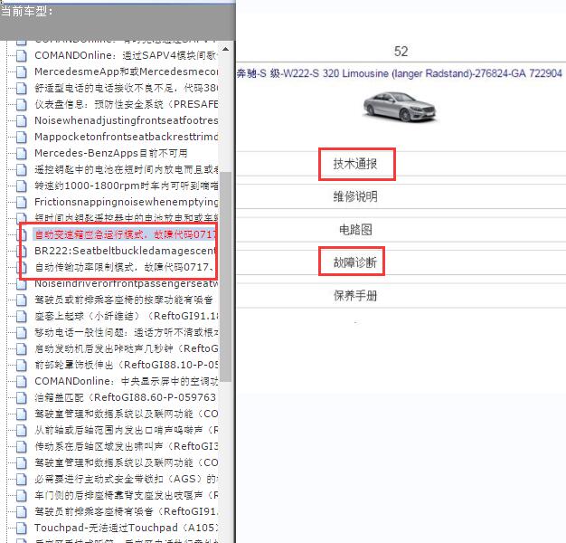Open Noisewhenadjustingfrontseatfootrest entry
The height and width of the screenshot is (543, 566).
click(x=126, y=120)
